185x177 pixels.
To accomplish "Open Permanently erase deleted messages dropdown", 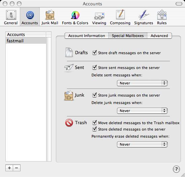I will tap(142, 144).
